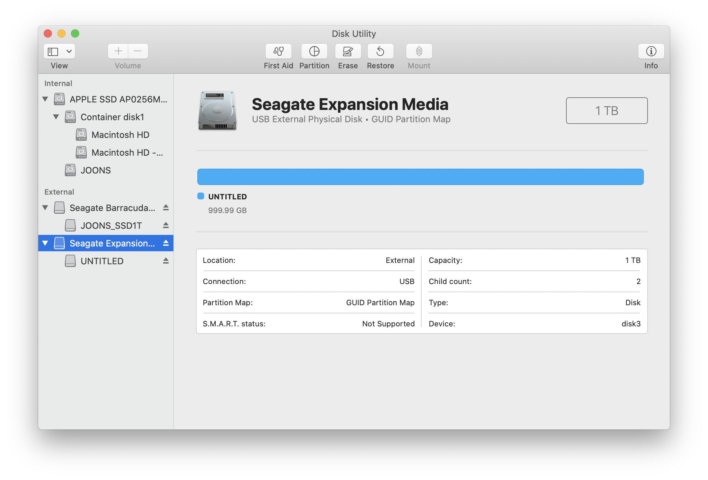Viewport: 708px width, 480px height.
Task: Eject the Seagate Barracuda disk
Action: (166, 208)
